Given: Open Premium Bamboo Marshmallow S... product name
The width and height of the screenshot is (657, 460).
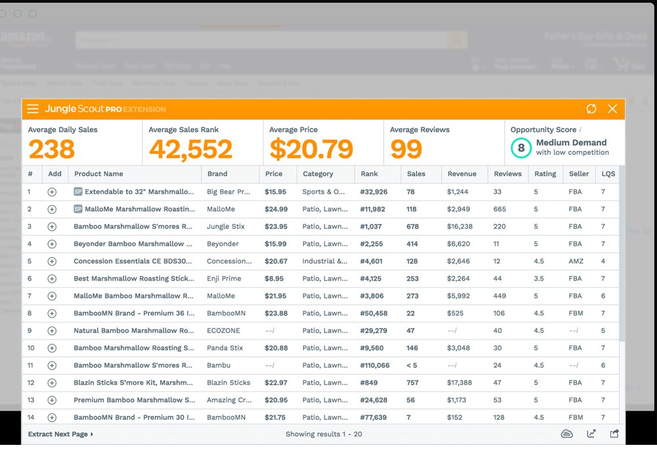Looking at the screenshot, I should pos(135,400).
